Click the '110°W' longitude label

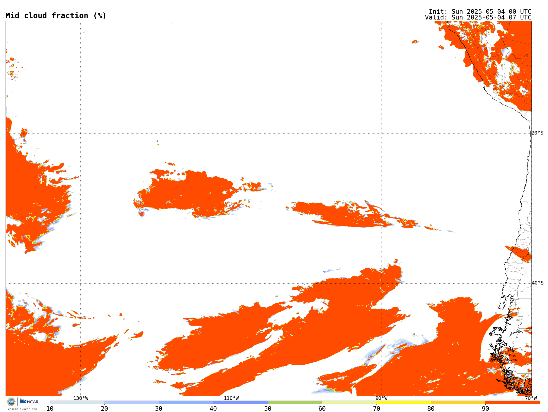tap(231, 398)
